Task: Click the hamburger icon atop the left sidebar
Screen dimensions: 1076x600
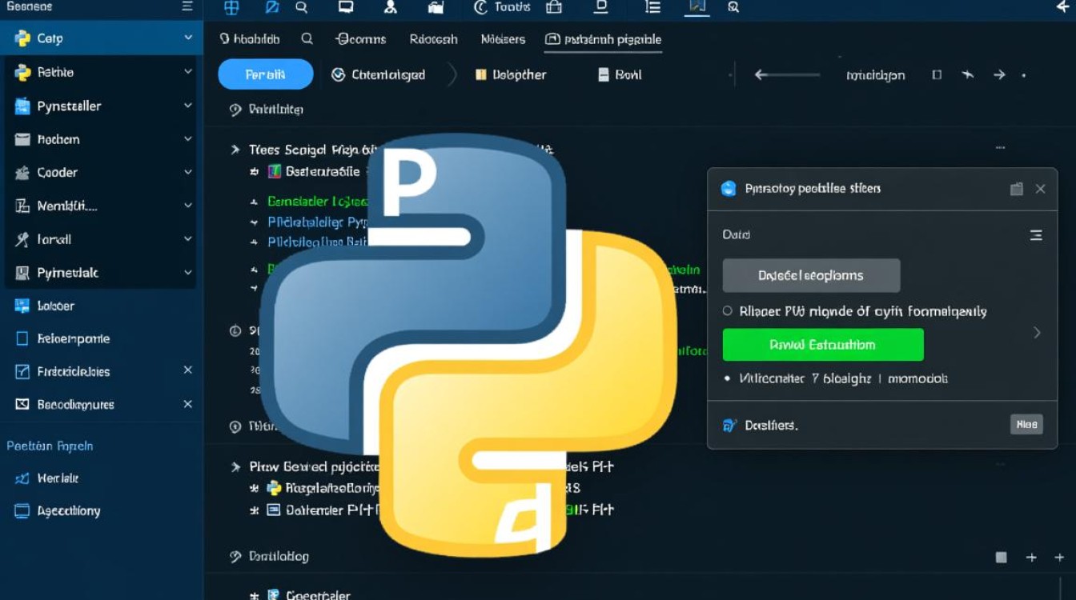Action: (x=189, y=6)
